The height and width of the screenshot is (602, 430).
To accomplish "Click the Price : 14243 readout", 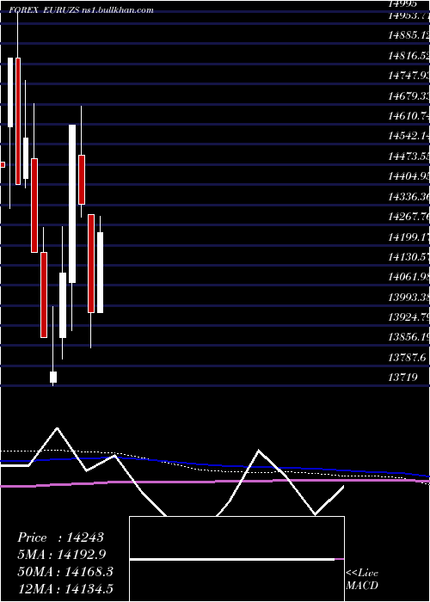I will [60, 537].
